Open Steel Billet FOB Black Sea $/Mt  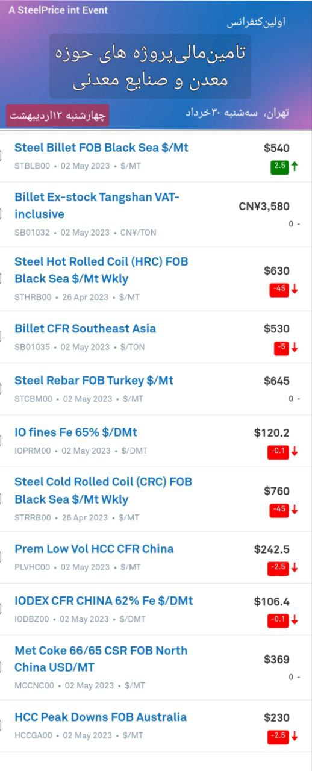point(101,148)
